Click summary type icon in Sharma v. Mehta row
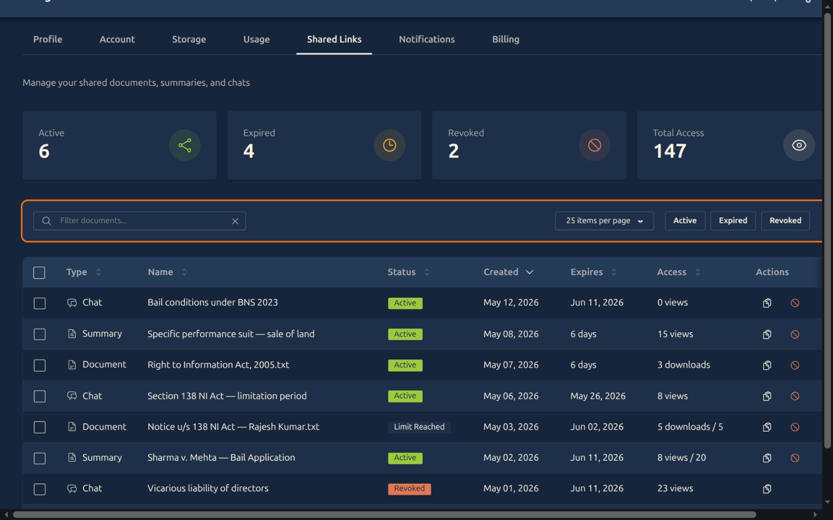The width and height of the screenshot is (833, 520). (x=72, y=458)
